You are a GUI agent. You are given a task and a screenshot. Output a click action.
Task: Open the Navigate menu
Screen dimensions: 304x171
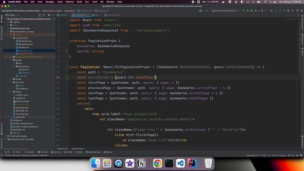pyautogui.click(x=49, y=2)
